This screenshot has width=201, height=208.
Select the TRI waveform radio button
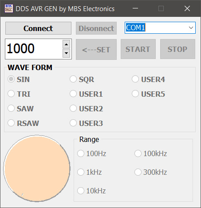pos(11,94)
